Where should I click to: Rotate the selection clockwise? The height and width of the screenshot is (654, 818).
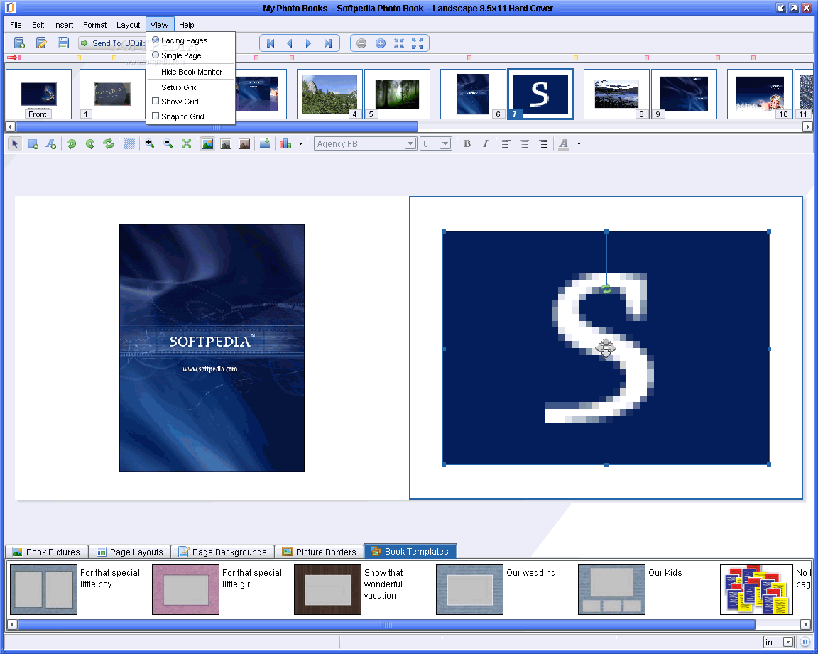[x=90, y=144]
